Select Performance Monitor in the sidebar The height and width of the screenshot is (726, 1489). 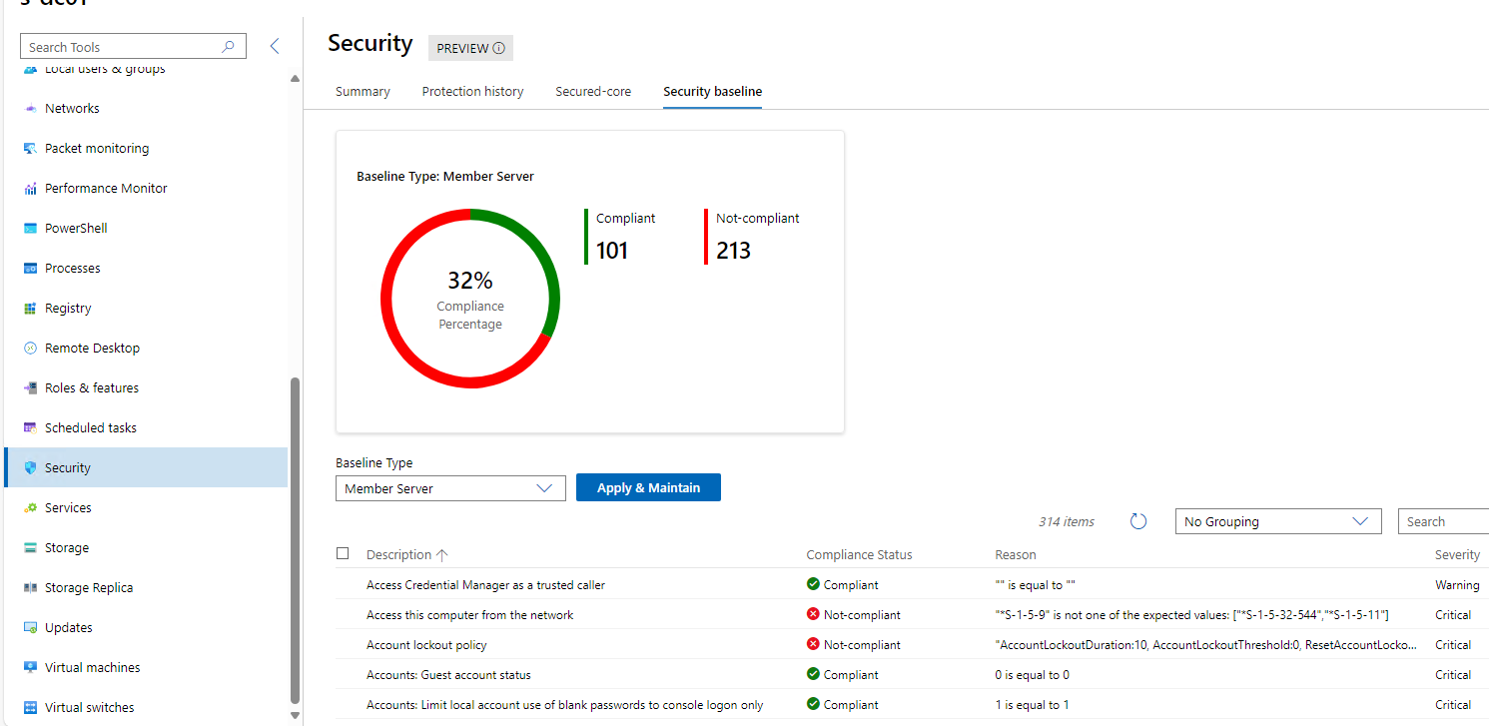(104, 188)
